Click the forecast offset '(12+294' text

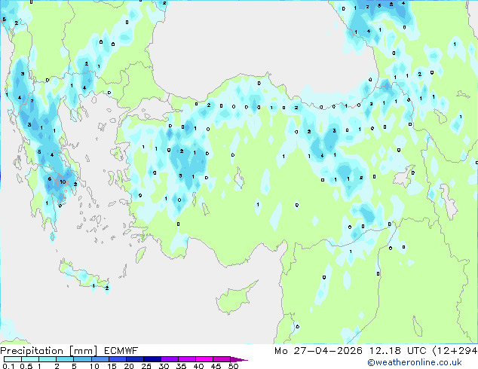coord(455,351)
